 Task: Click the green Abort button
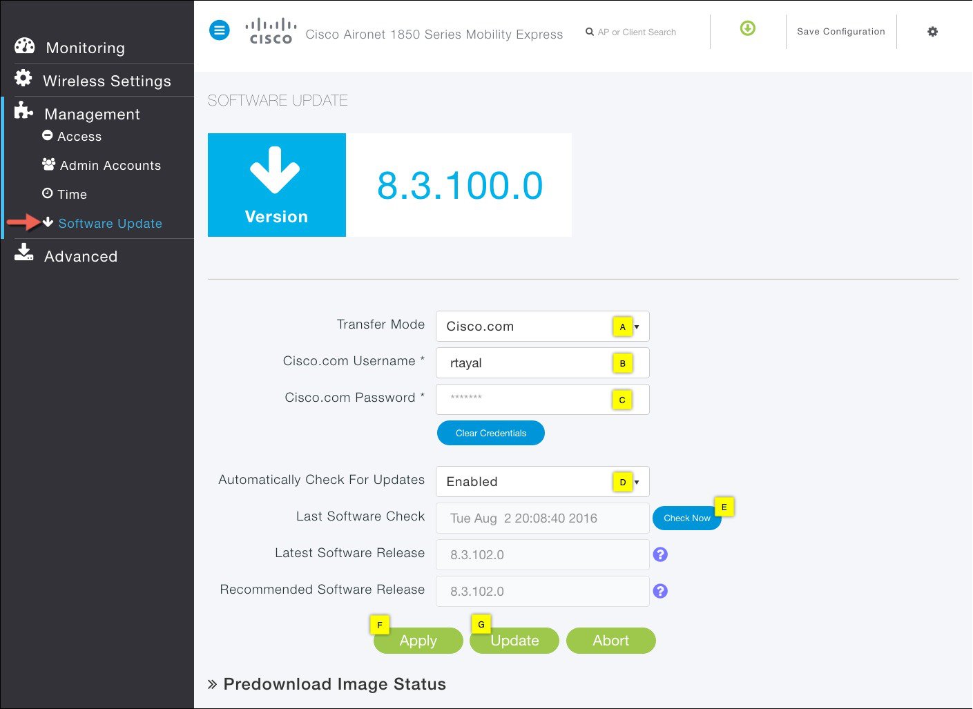click(611, 641)
